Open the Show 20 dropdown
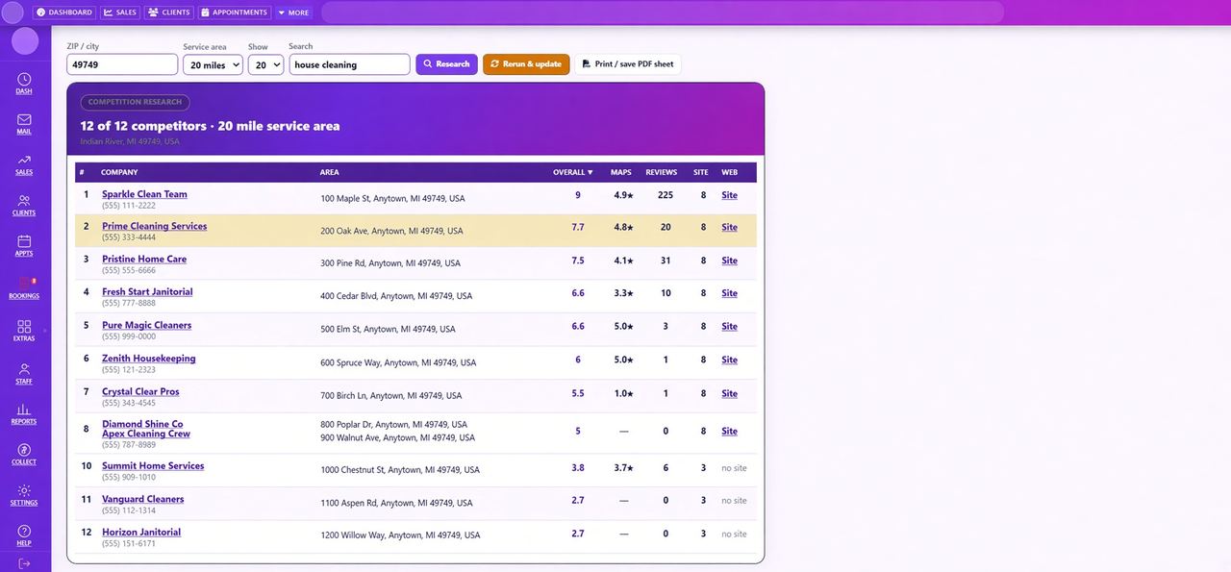 click(x=265, y=64)
